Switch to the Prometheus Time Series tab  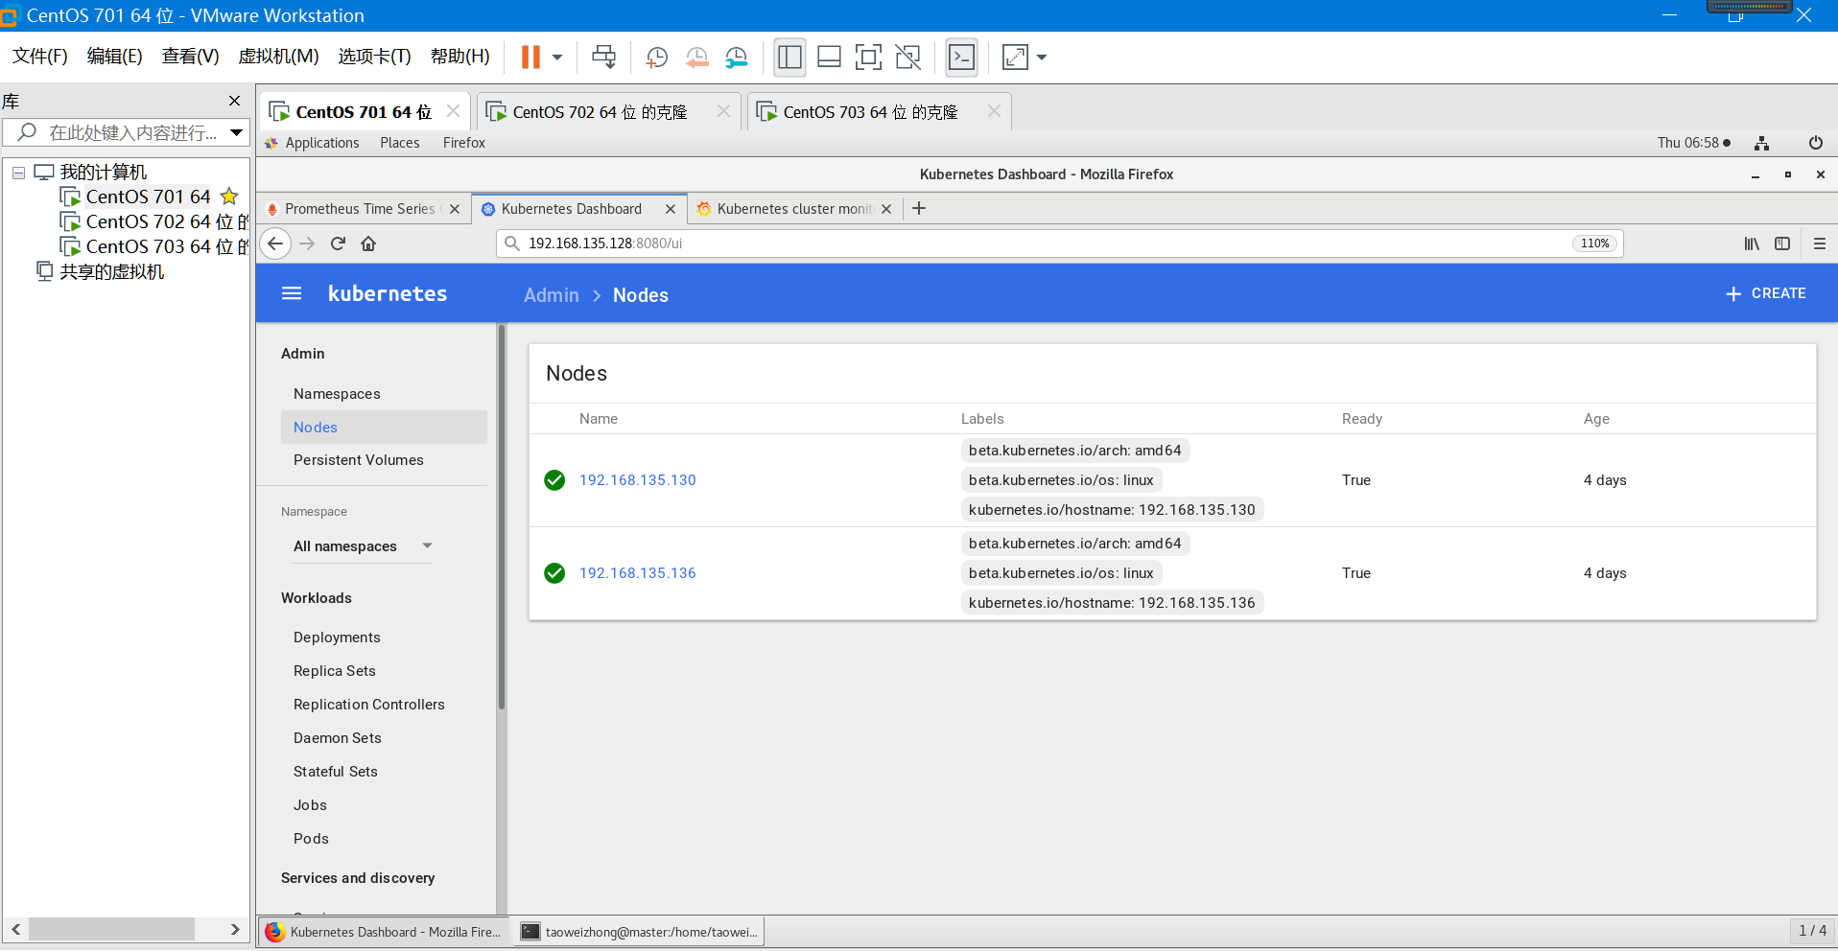pyautogui.click(x=365, y=209)
